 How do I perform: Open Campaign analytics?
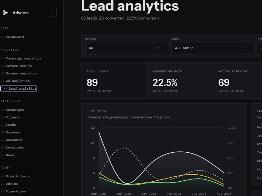(21, 58)
